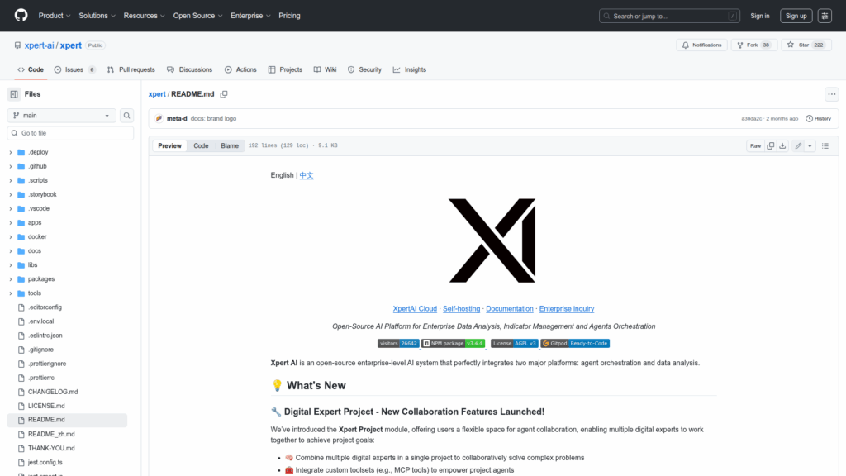Focus the Go to file field
Image resolution: width=846 pixels, height=476 pixels.
70,133
